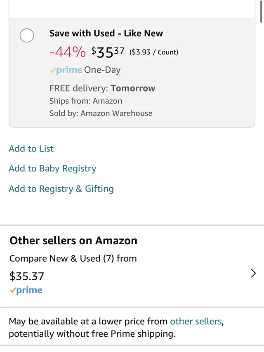Click the Prime One-Day logo
The image size is (264, 352).
(66, 70)
